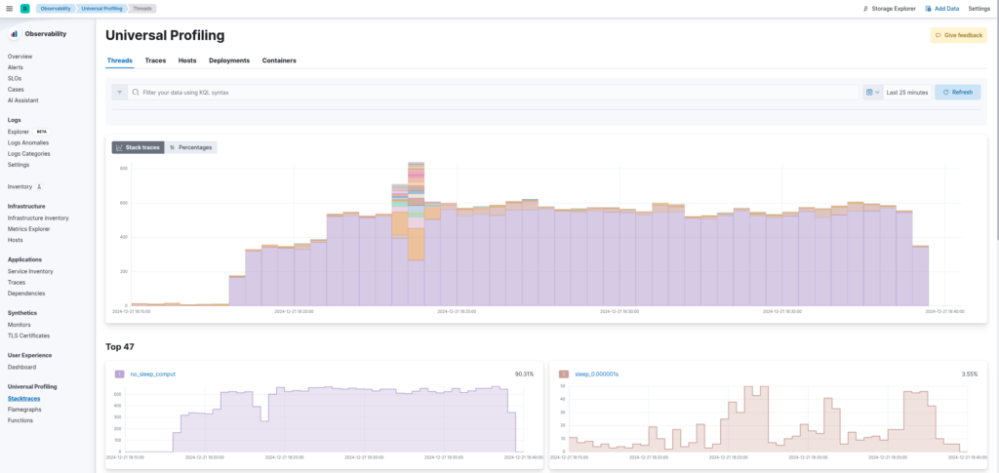Open the hamburger navigation menu

point(9,8)
